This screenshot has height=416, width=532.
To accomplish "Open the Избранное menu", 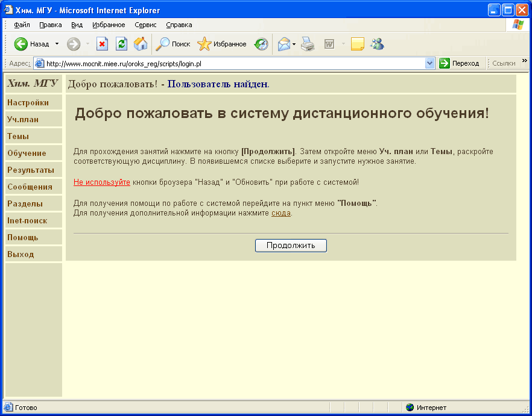I will tap(109, 25).
